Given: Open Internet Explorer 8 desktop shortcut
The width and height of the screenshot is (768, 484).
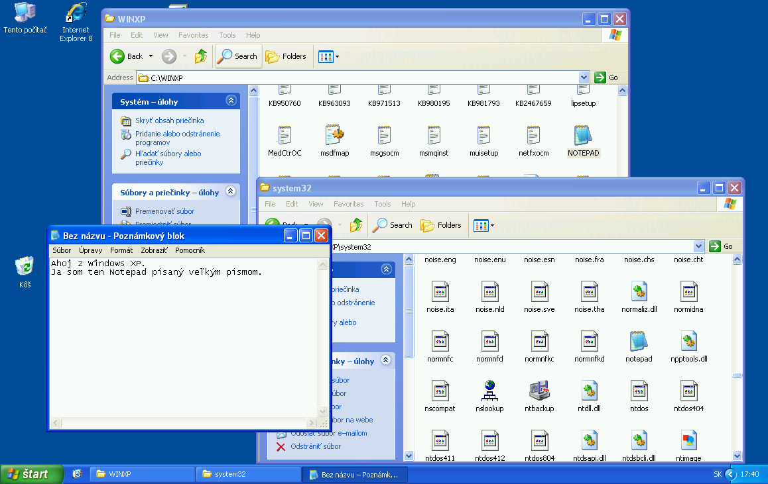Looking at the screenshot, I should pyautogui.click(x=76, y=13).
